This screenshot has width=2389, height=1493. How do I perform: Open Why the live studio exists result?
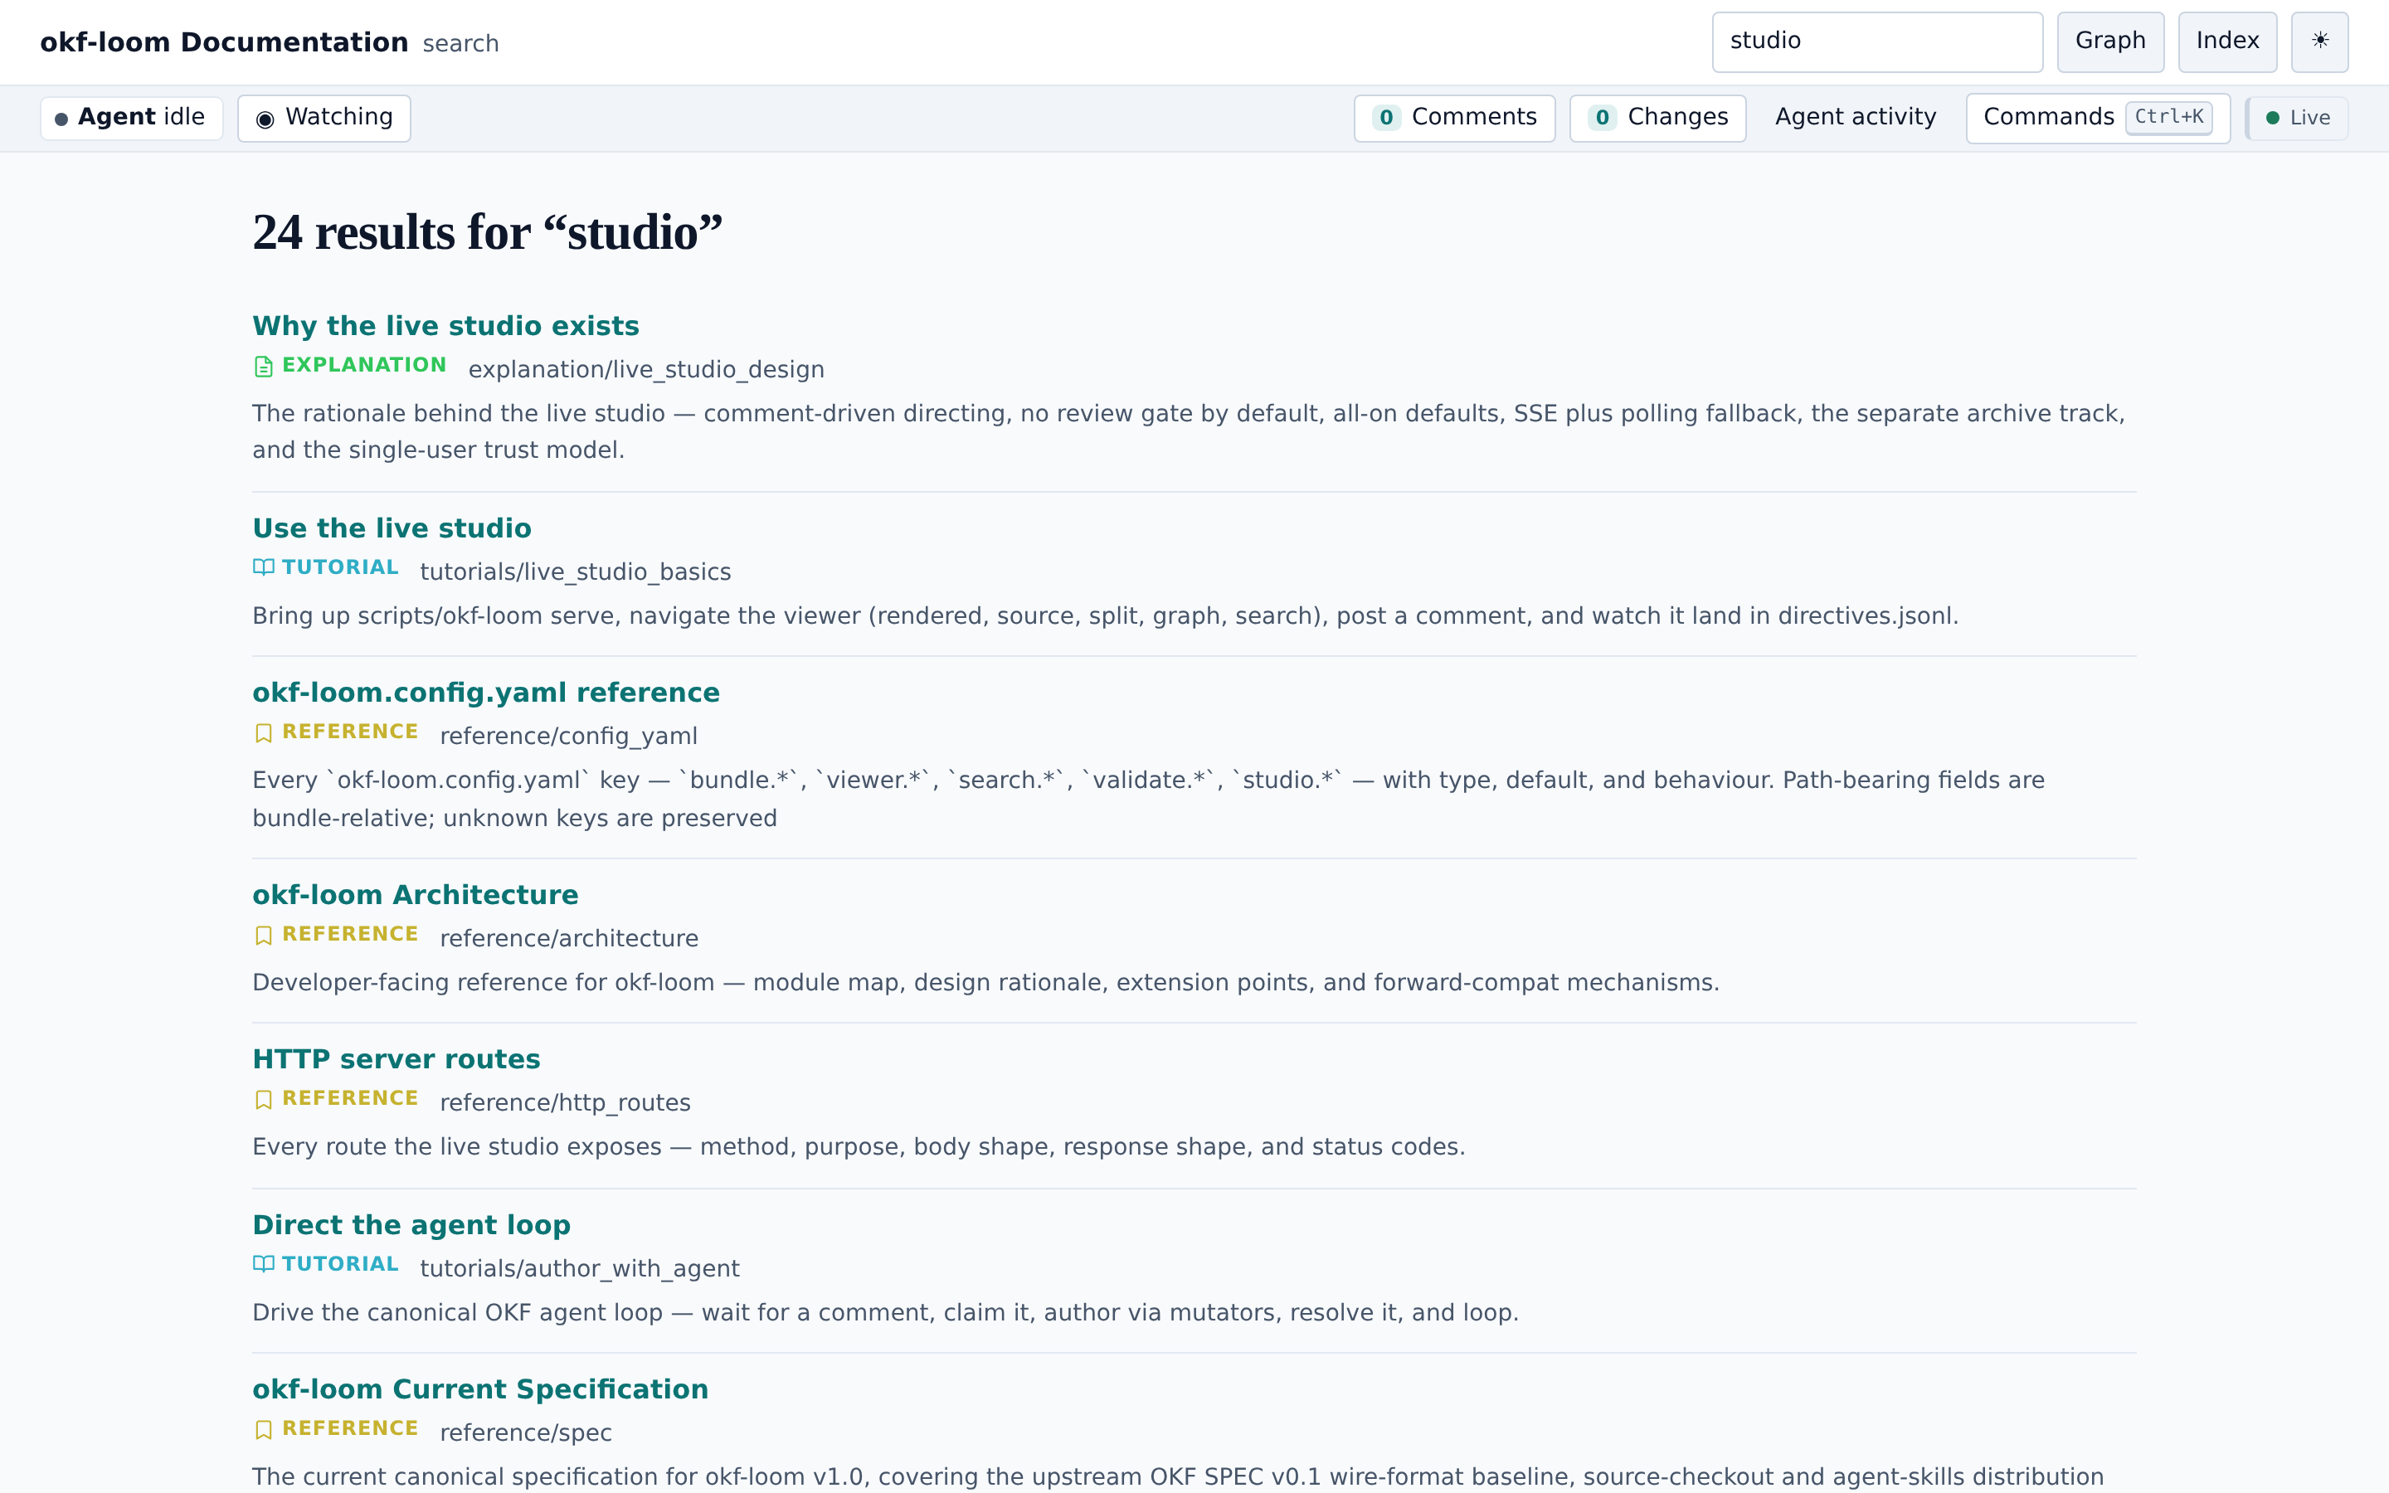445,326
